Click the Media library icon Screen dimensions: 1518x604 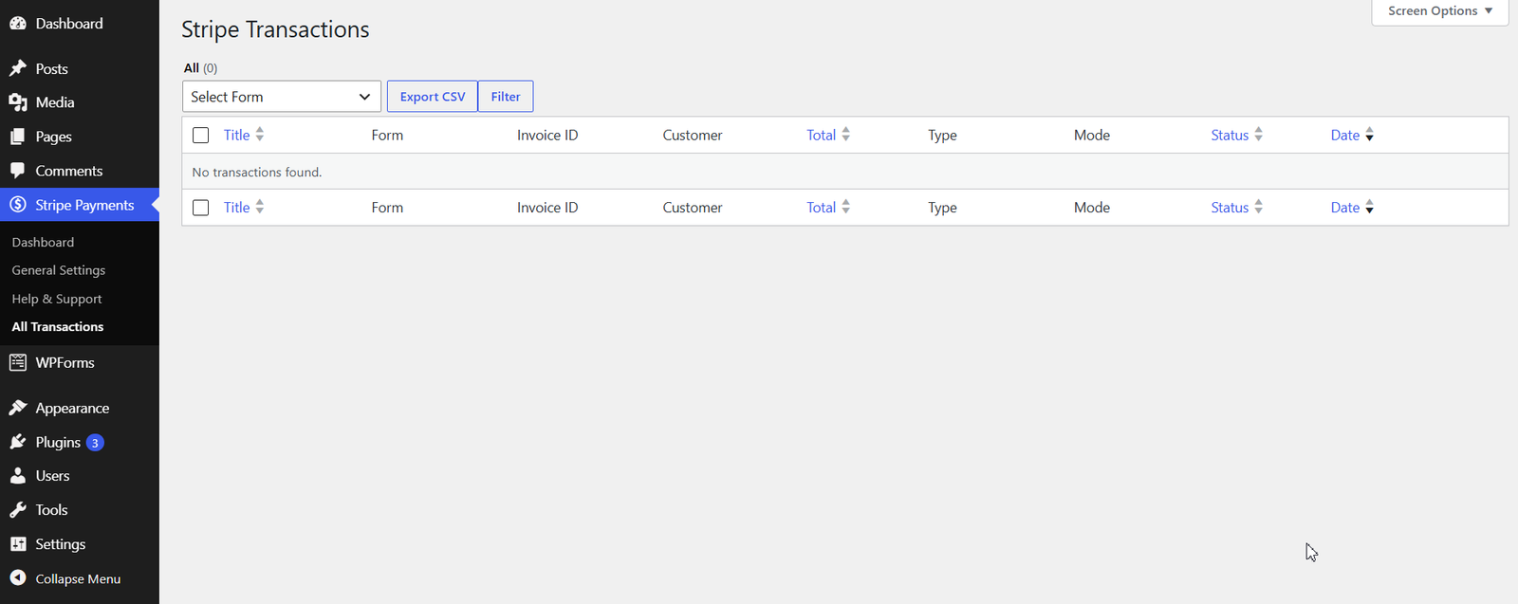point(18,102)
